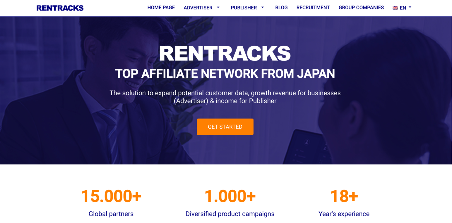The image size is (452, 223).
Task: Click the 15.000+ global partners figure
Action: click(111, 196)
